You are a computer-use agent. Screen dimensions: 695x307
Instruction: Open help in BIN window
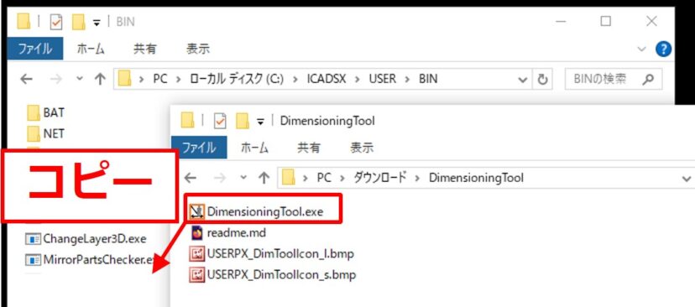(x=664, y=49)
